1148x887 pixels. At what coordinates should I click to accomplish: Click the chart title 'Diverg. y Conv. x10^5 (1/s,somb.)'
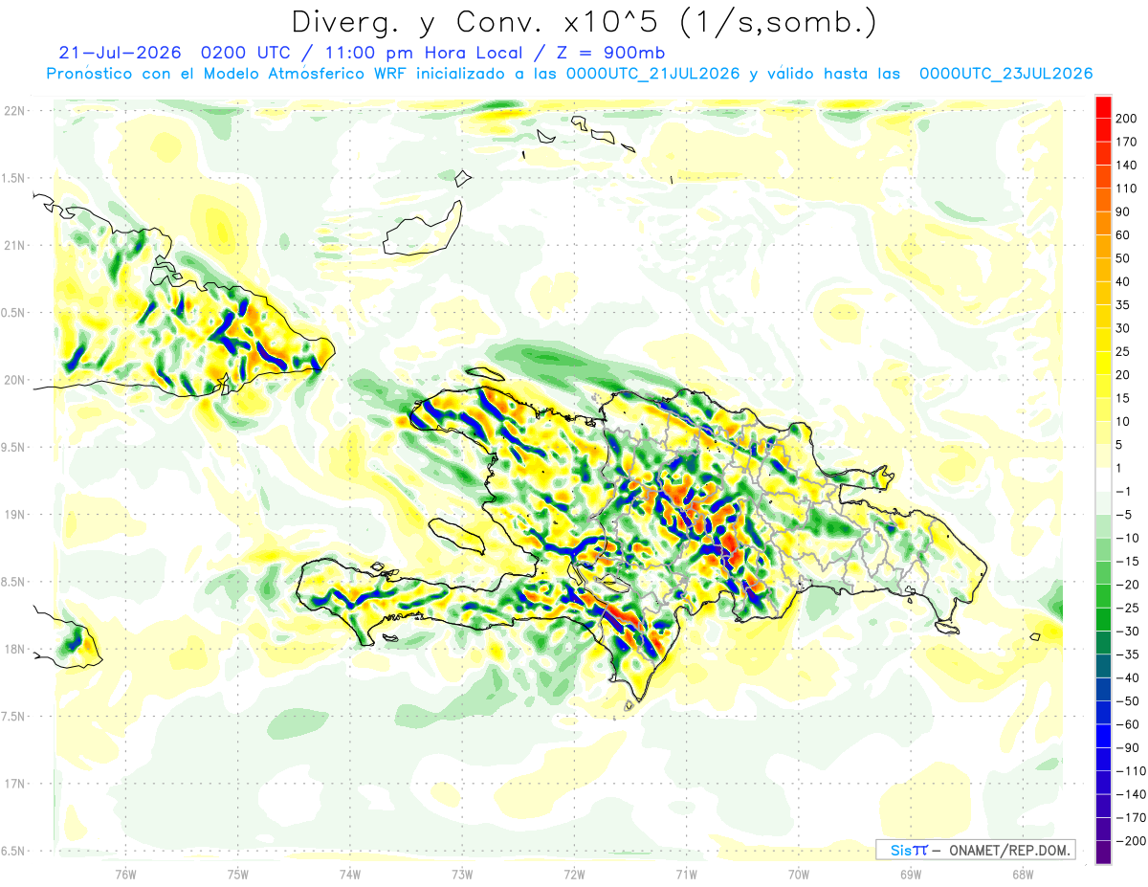pos(583,21)
